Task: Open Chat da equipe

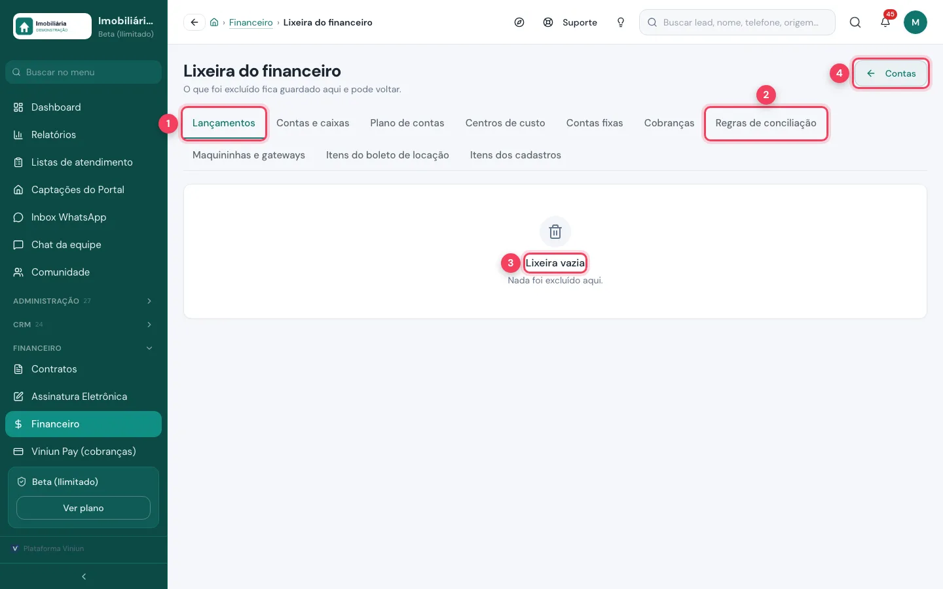Action: pyautogui.click(x=83, y=245)
